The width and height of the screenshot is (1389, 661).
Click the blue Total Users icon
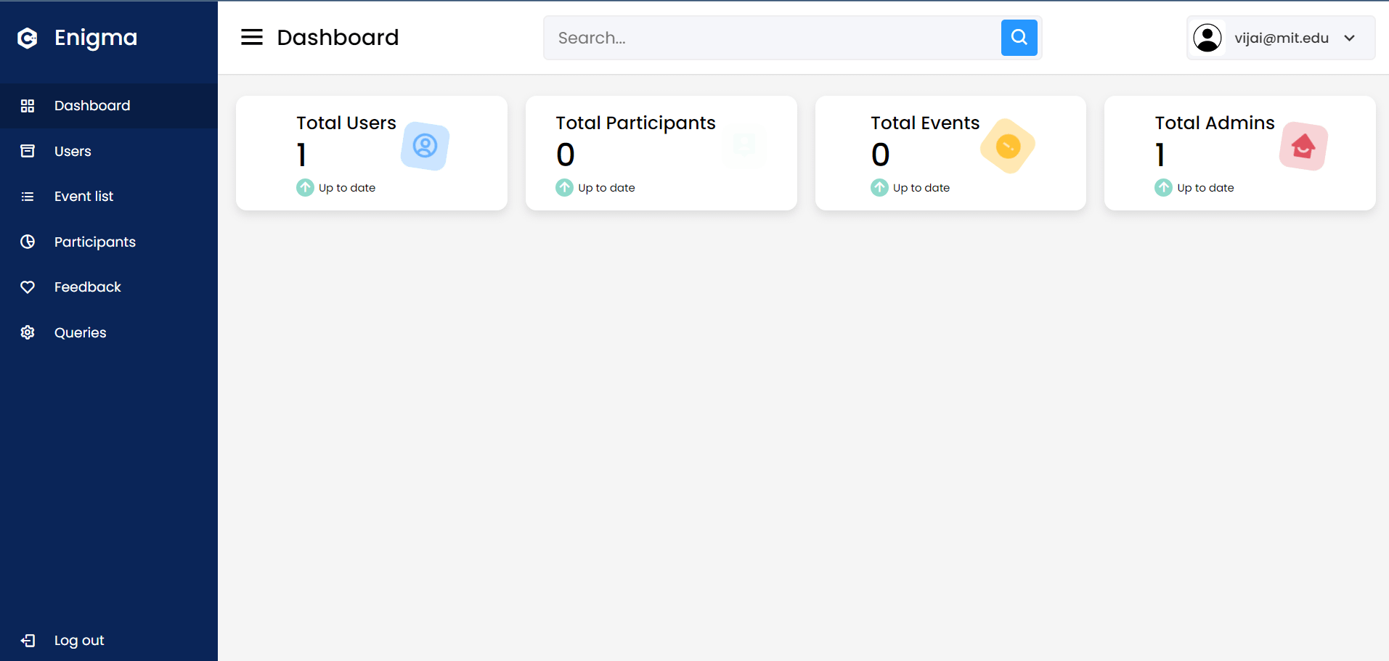425,147
